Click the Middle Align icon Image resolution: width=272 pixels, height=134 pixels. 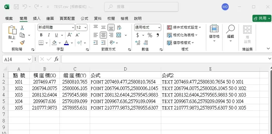(103, 27)
